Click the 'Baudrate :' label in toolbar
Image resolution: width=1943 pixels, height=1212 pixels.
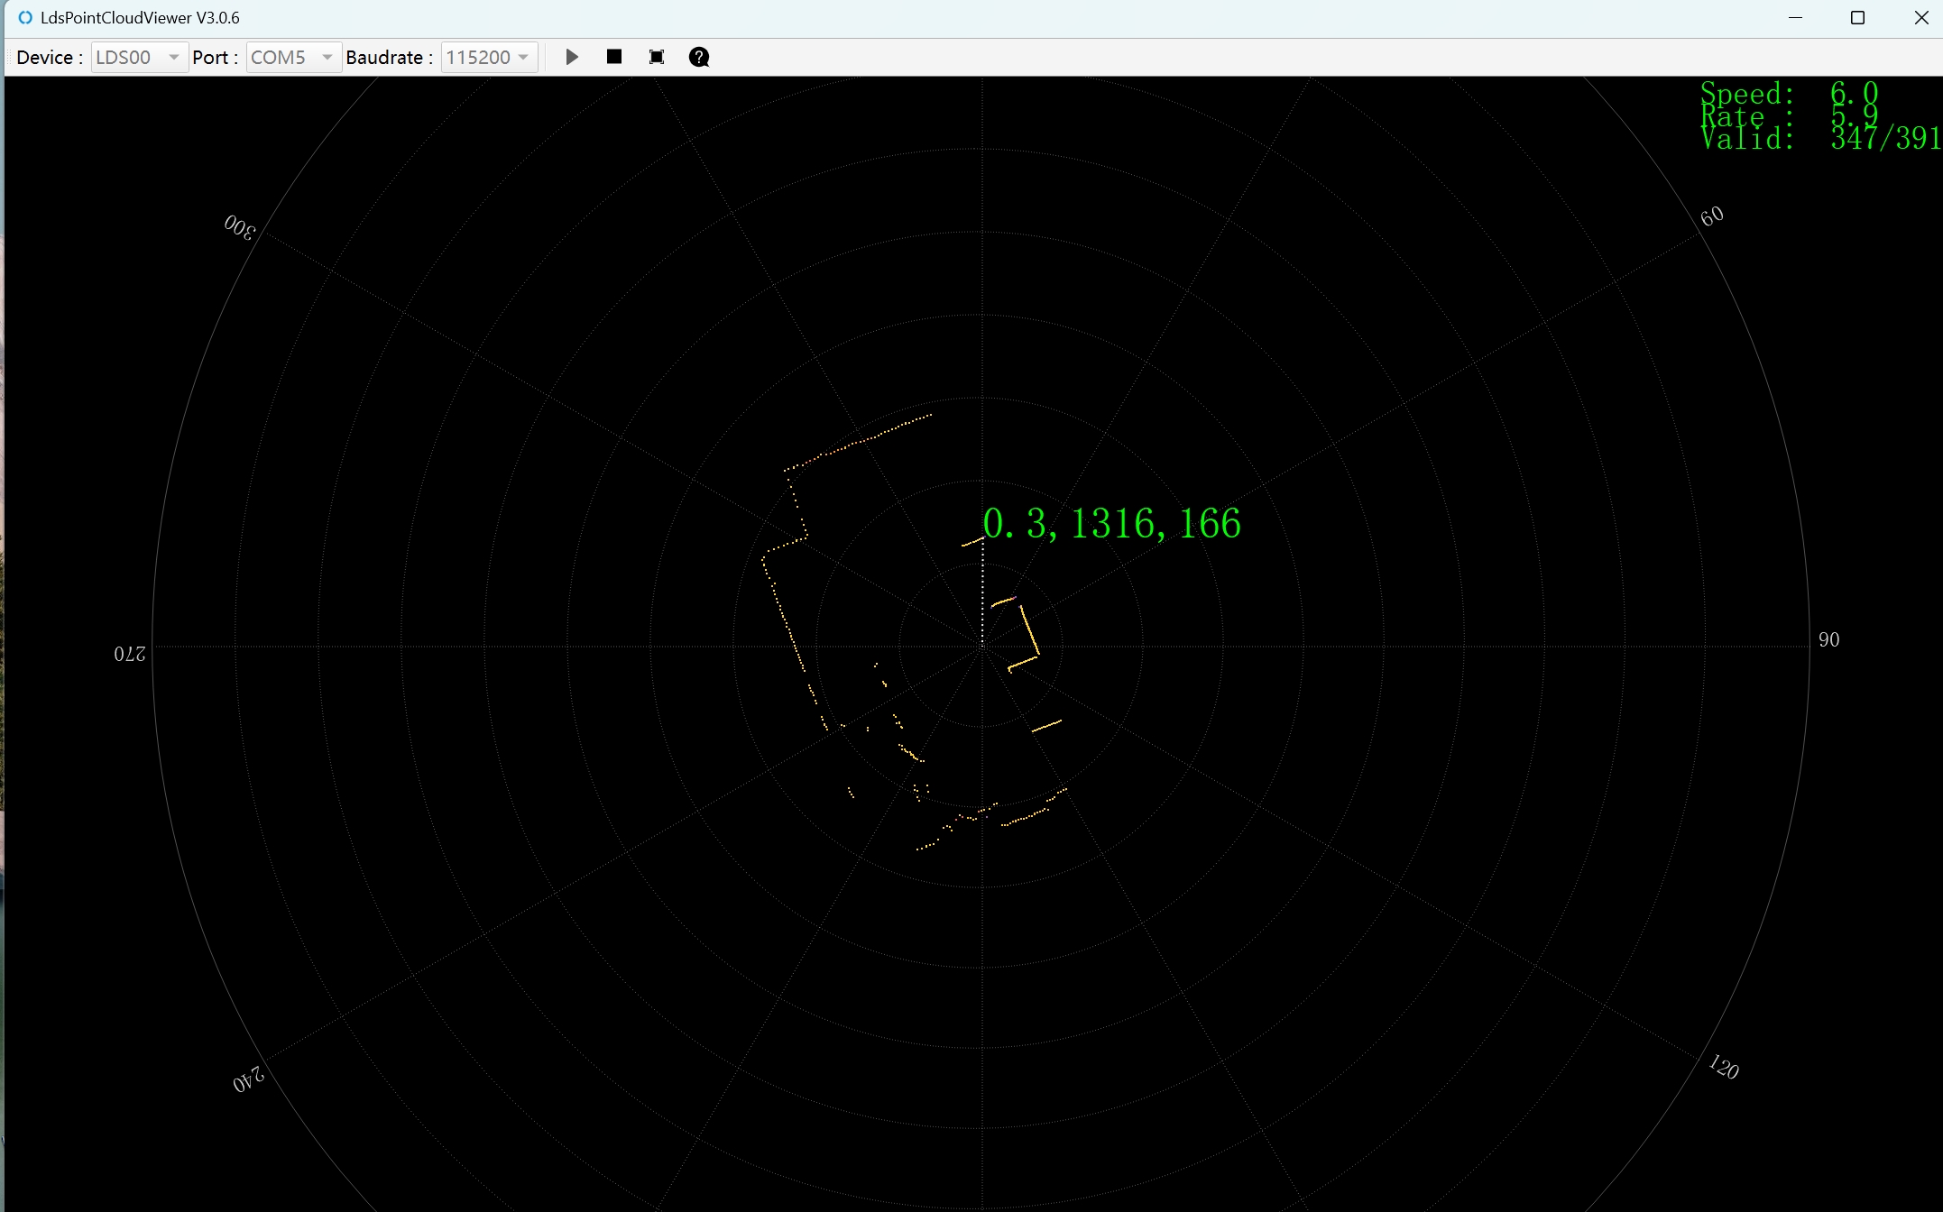[389, 58]
